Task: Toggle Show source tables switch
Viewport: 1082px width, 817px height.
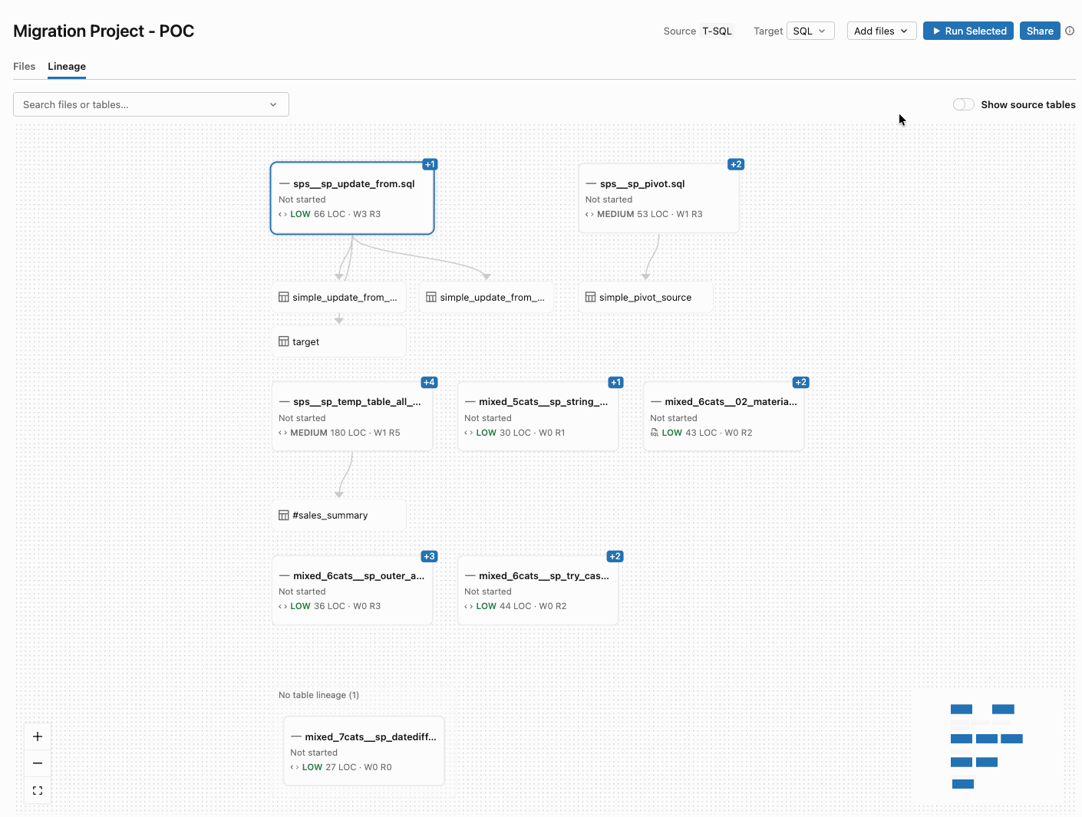Action: coord(964,104)
